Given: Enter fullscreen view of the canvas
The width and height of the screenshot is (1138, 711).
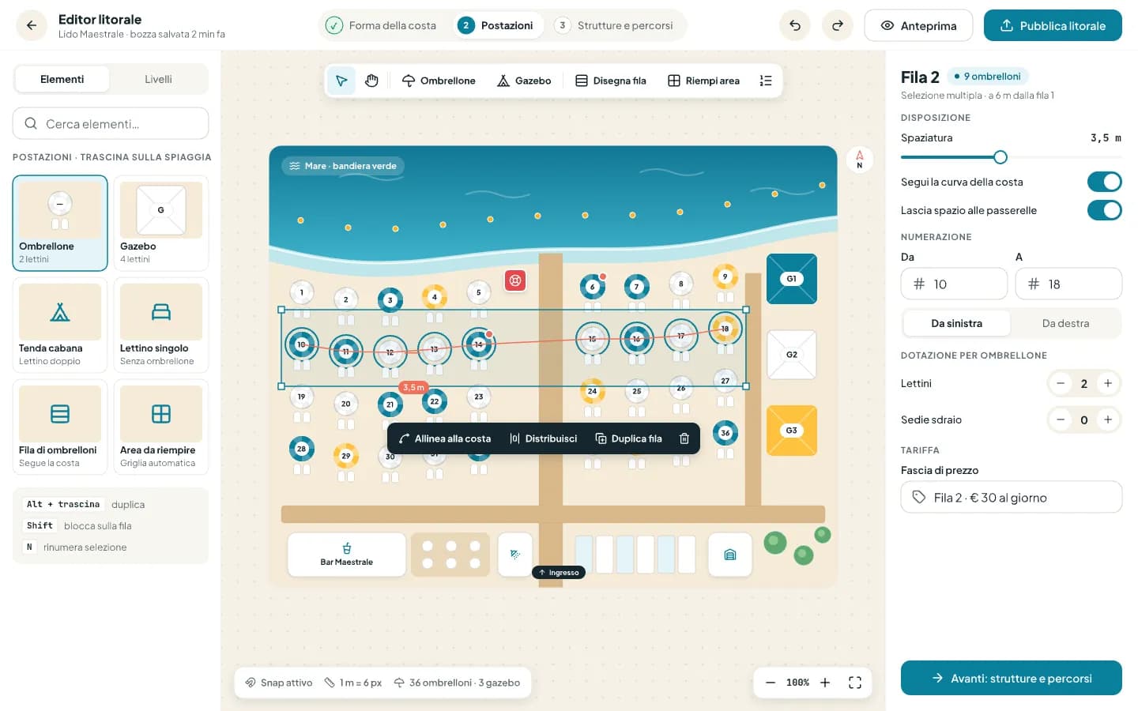Looking at the screenshot, I should pos(855,683).
